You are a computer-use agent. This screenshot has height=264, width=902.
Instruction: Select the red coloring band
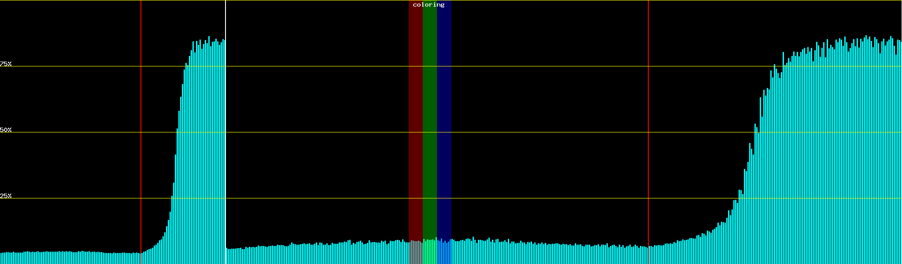click(x=415, y=132)
